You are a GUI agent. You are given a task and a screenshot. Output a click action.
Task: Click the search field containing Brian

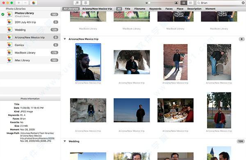click(x=221, y=3)
